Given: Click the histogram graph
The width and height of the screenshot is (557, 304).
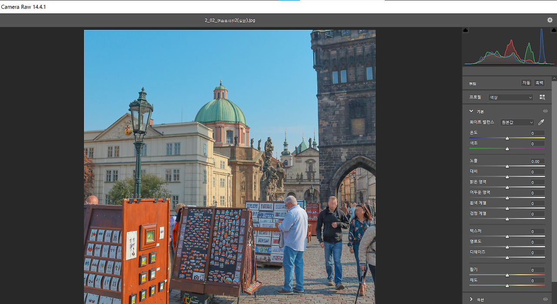Looking at the screenshot, I should (509, 47).
